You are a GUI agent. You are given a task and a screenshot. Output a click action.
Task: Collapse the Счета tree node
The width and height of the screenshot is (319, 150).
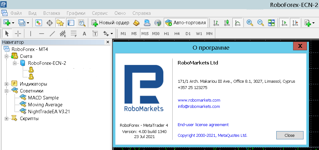point(7,56)
